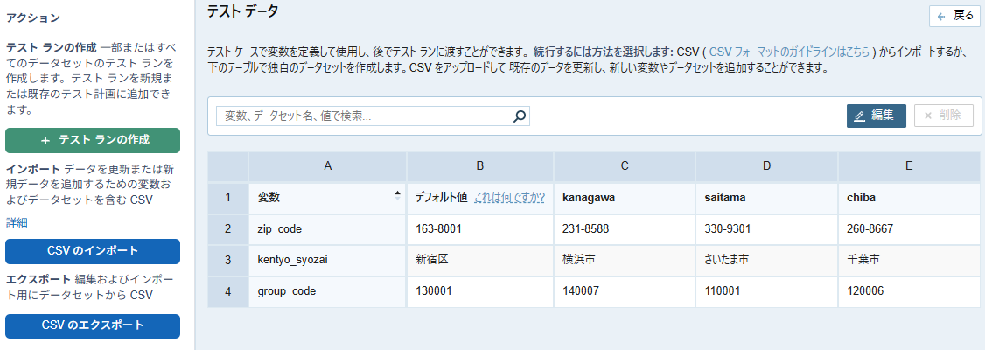Select column E header

tap(909, 166)
